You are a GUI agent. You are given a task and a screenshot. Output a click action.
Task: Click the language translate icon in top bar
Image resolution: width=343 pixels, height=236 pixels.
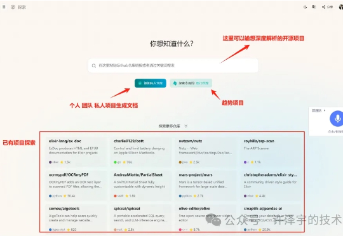click(x=314, y=7)
